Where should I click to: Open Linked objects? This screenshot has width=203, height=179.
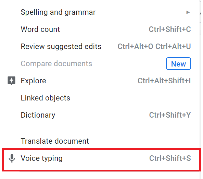pos(46,98)
